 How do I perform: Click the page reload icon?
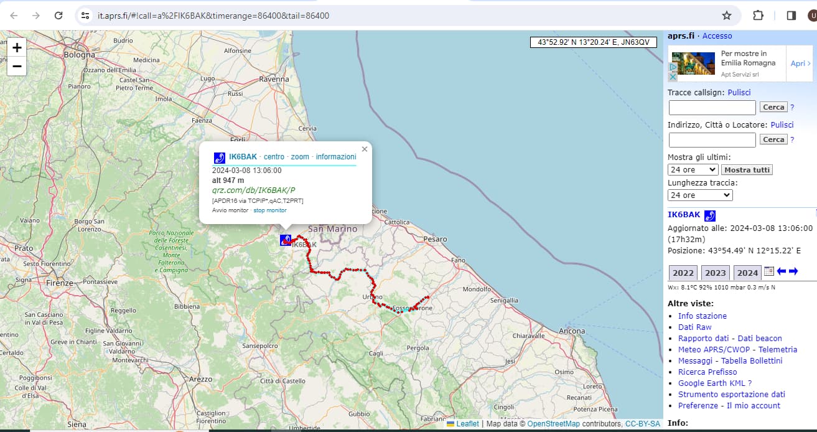pos(58,15)
